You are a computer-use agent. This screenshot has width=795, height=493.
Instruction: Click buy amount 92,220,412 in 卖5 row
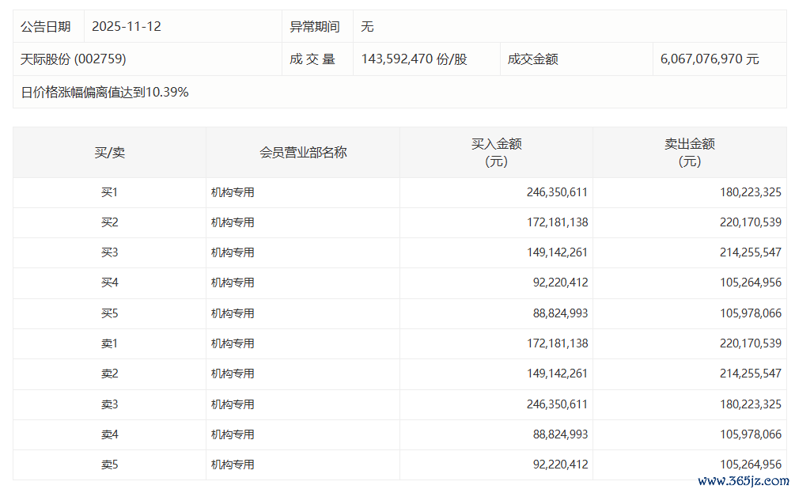(560, 464)
